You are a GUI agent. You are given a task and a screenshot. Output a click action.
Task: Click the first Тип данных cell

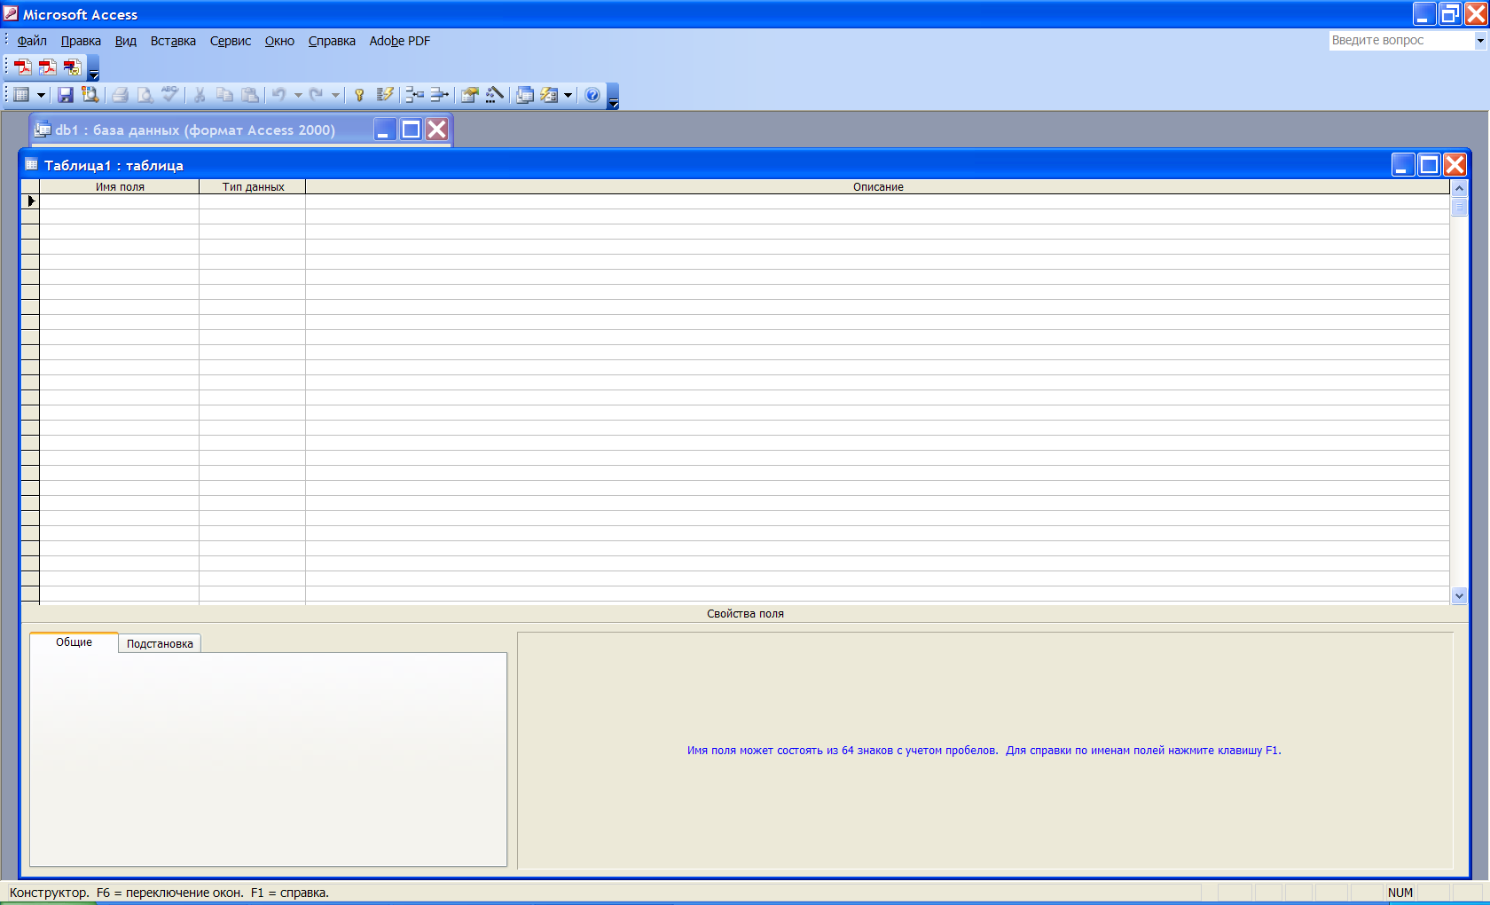point(252,201)
